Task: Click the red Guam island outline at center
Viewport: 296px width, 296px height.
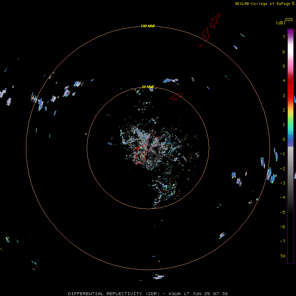Action: (146, 148)
